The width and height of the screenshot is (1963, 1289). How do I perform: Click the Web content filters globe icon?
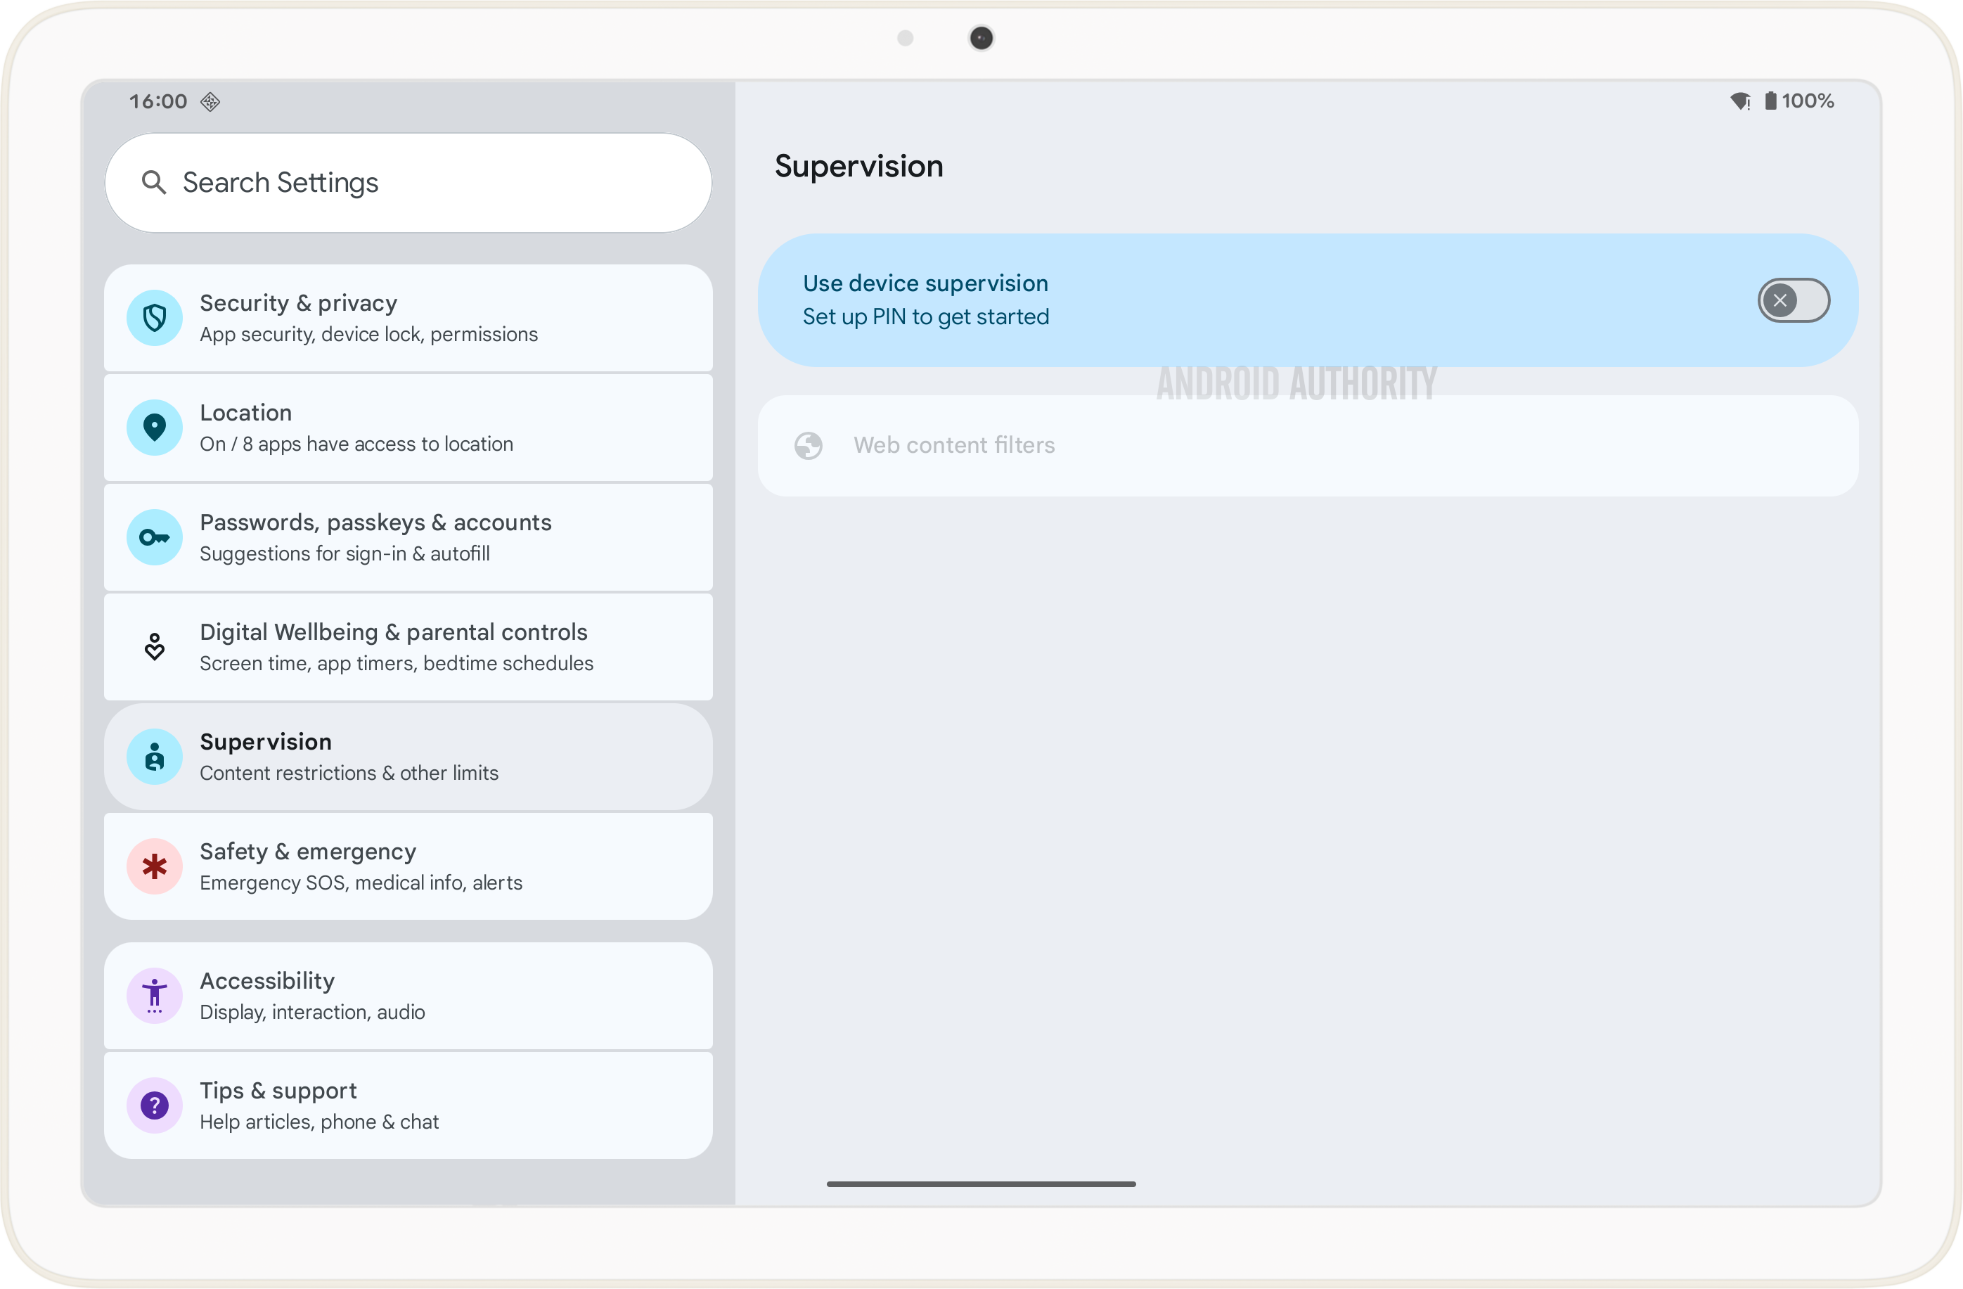(x=809, y=444)
